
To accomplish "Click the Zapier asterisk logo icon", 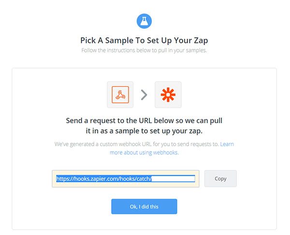I will (x=168, y=95).
